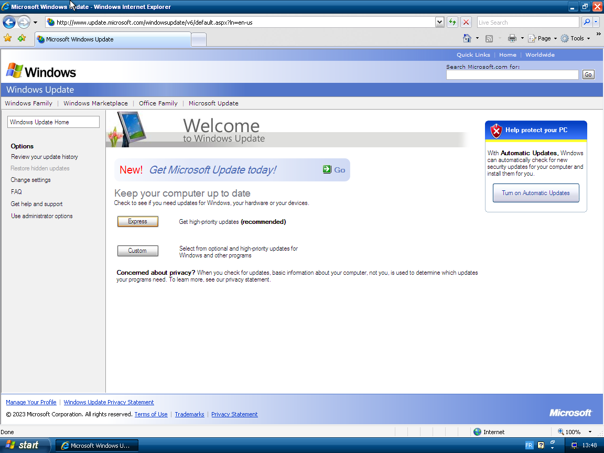
Task: Expand the zoom level dropdown arrow
Action: click(x=590, y=432)
